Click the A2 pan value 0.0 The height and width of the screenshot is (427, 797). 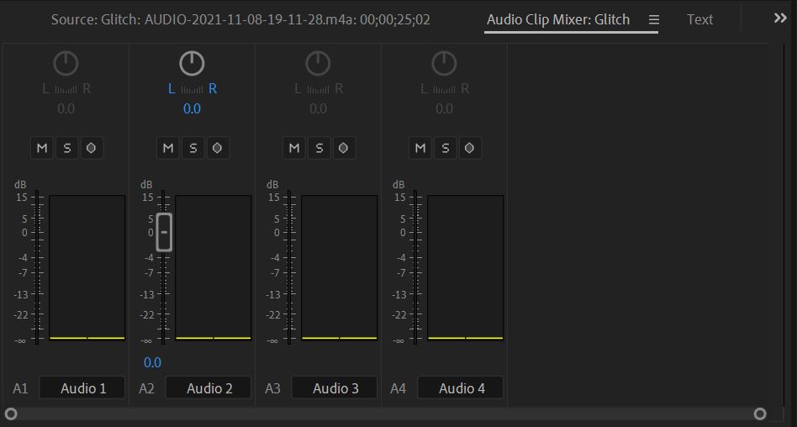point(192,108)
